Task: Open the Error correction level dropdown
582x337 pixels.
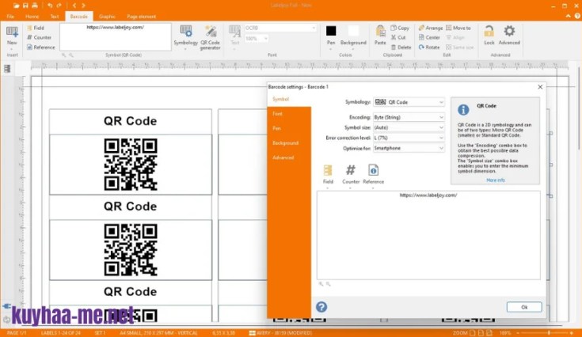Action: (x=409, y=138)
